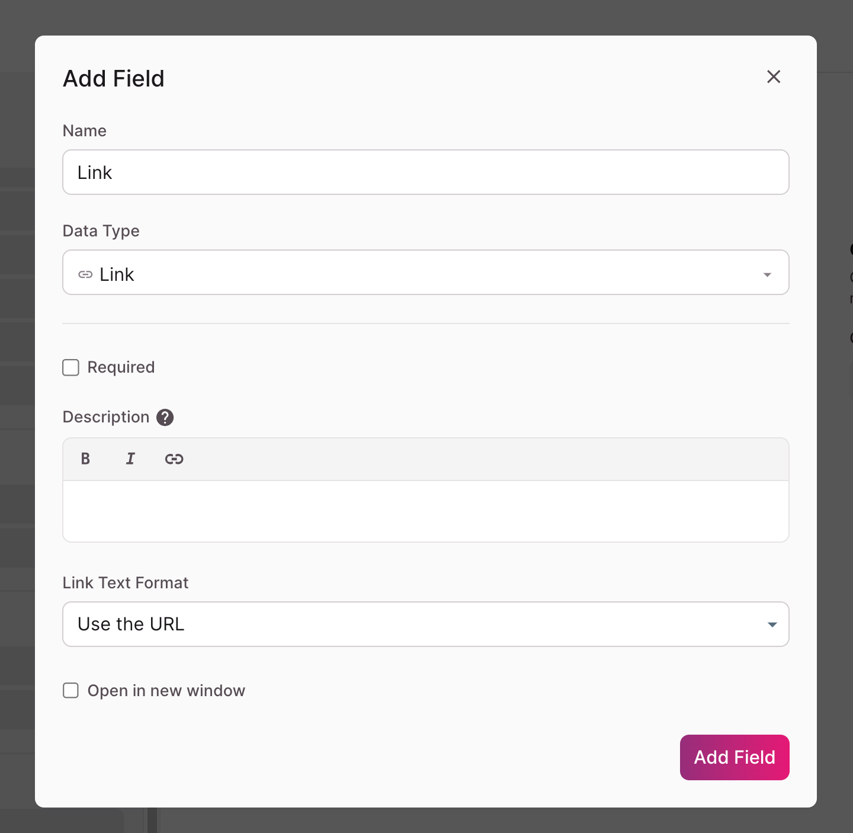The width and height of the screenshot is (853, 833).
Task: Click the Use the URL dropdown arrow
Action: point(772,624)
